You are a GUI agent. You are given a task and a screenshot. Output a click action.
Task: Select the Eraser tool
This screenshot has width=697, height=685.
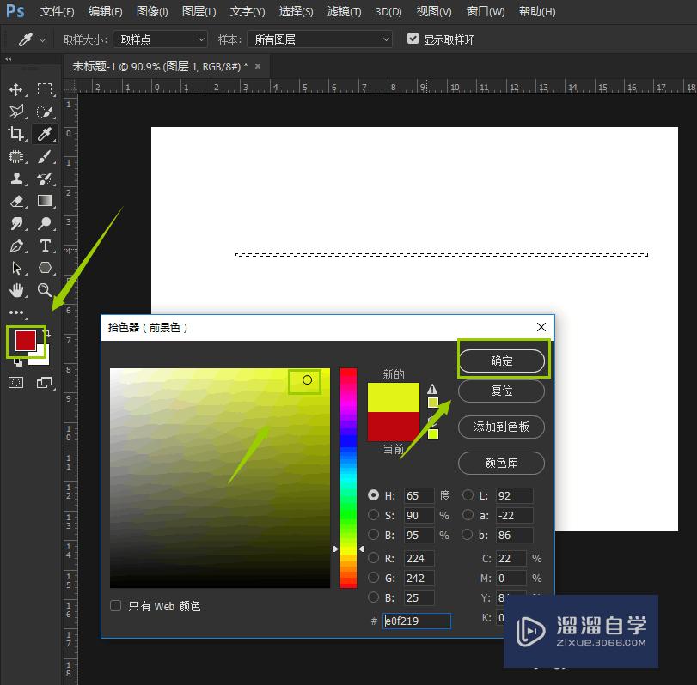(16, 201)
